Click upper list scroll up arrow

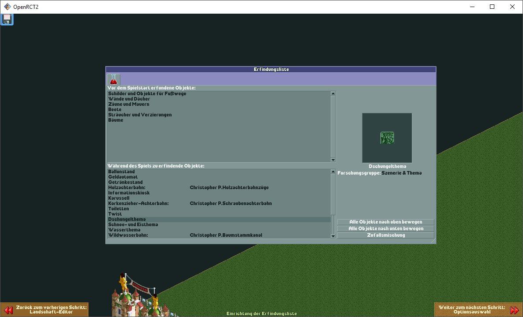[333, 93]
